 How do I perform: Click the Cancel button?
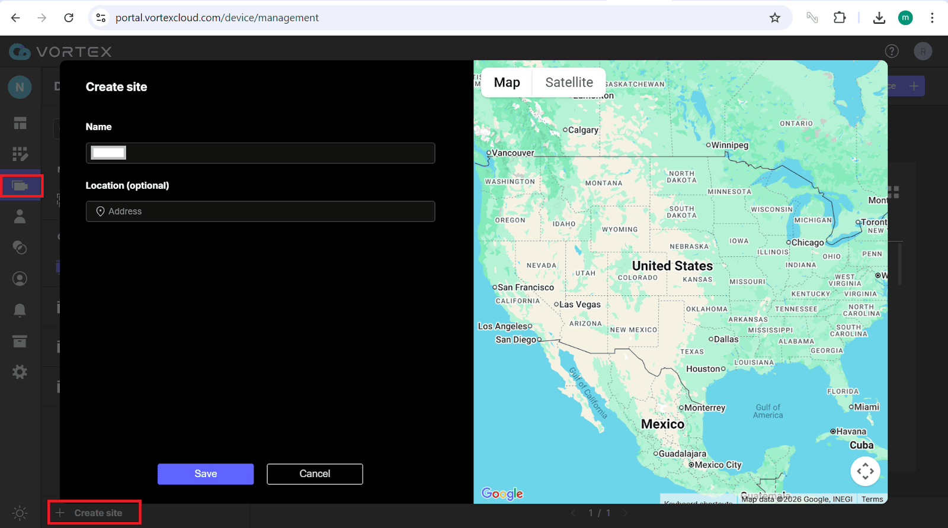[x=315, y=474]
